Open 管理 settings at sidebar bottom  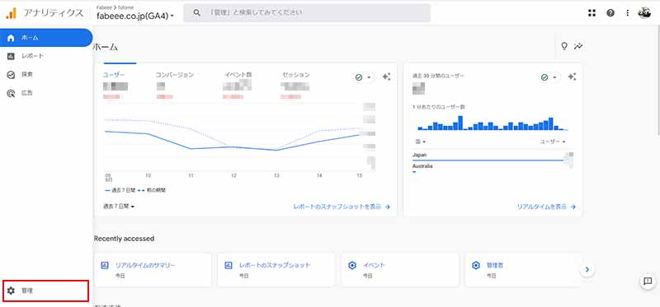tap(45, 291)
